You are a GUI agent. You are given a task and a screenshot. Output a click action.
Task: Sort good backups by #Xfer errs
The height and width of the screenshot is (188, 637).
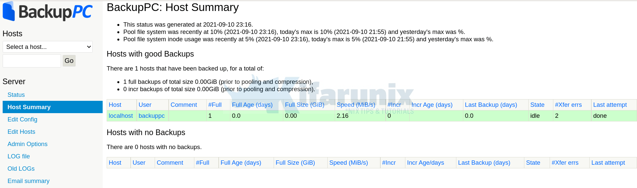pyautogui.click(x=568, y=105)
